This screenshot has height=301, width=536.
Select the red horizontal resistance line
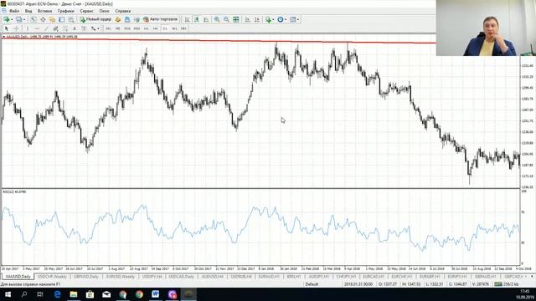219,41
